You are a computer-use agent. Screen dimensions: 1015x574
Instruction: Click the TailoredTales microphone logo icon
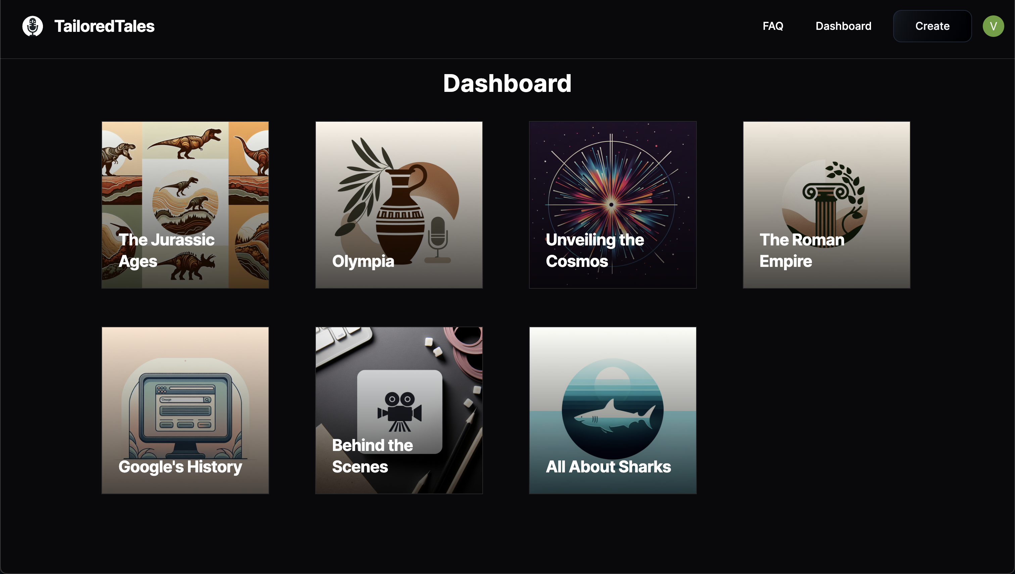point(32,26)
